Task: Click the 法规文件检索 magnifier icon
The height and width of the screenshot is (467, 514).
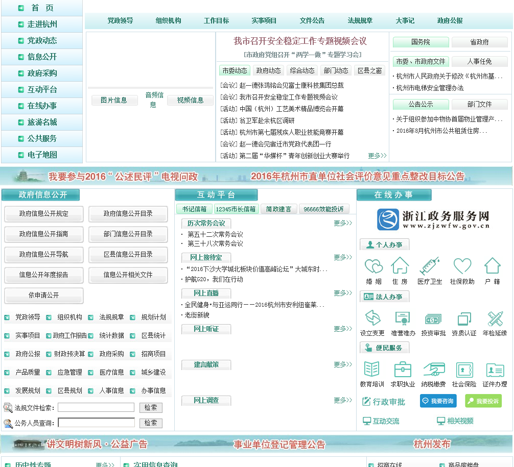Action: (x=8, y=408)
